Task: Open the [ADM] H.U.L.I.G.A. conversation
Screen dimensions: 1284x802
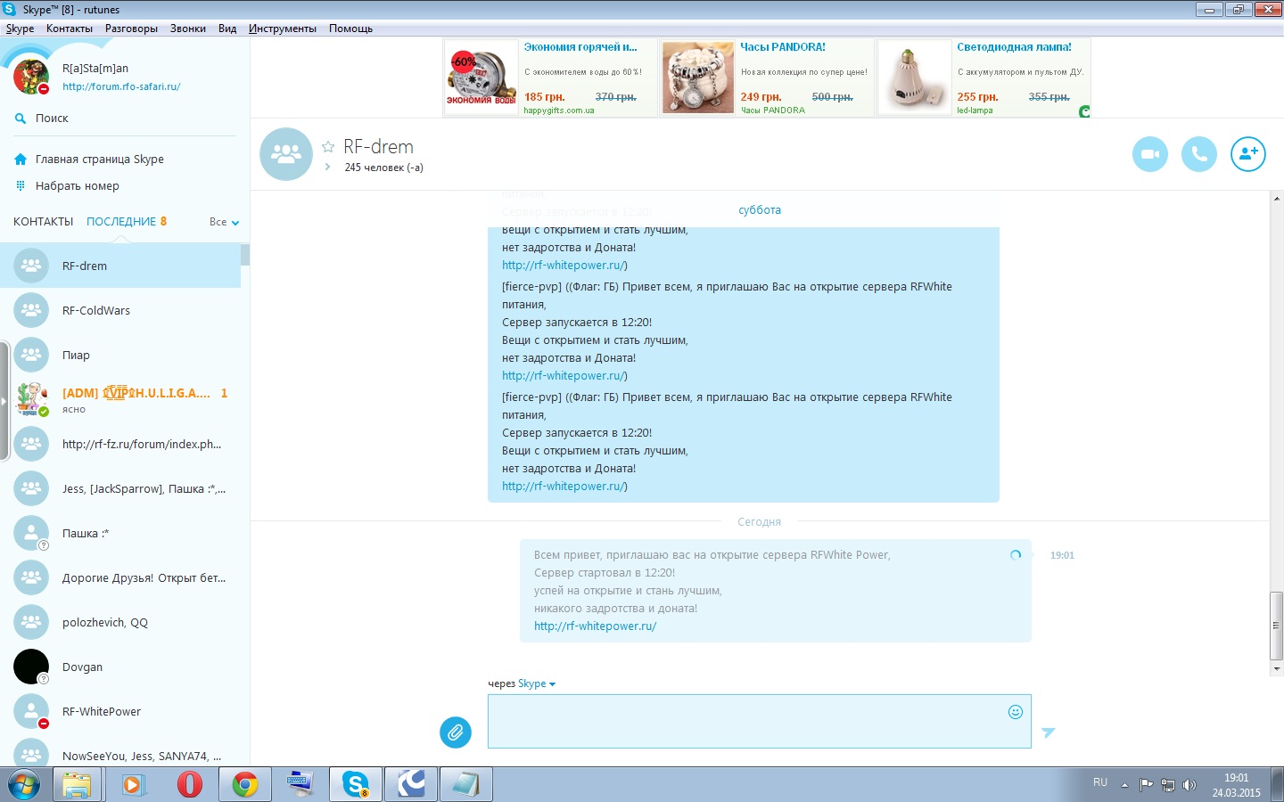Action: tap(120, 399)
